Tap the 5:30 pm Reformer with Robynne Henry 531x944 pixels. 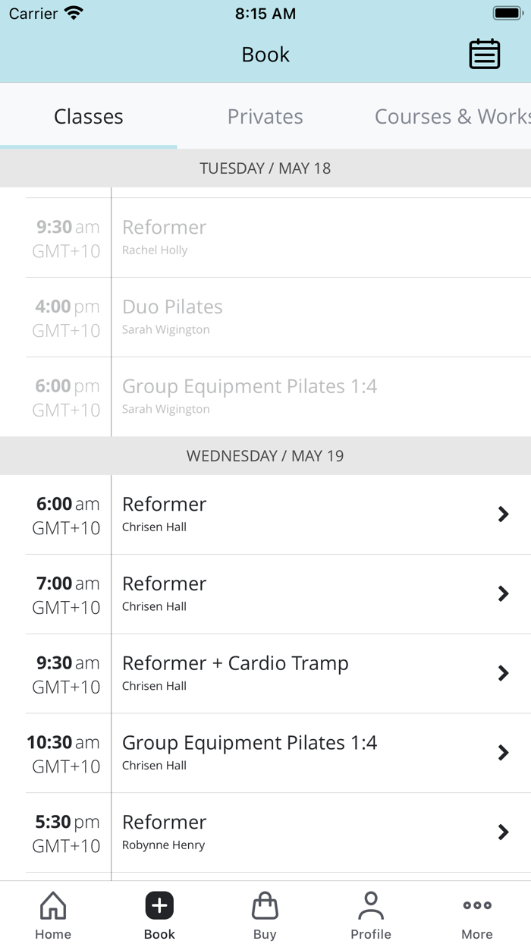coord(265,832)
